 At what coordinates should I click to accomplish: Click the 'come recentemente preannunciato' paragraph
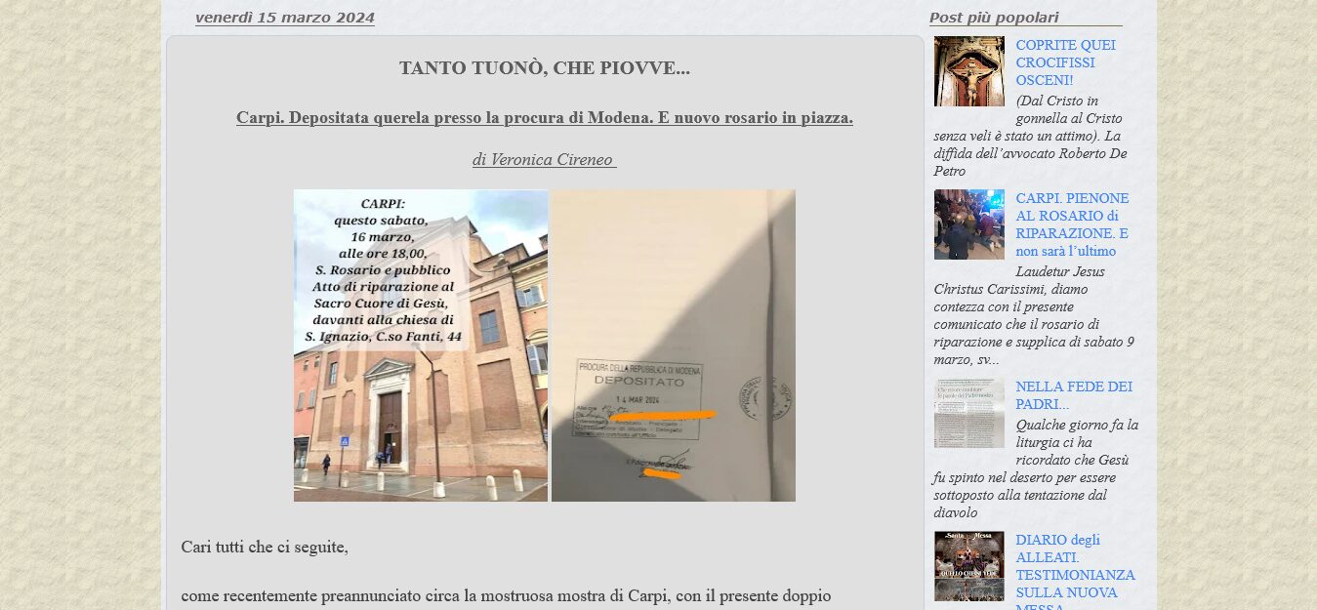pos(506,595)
